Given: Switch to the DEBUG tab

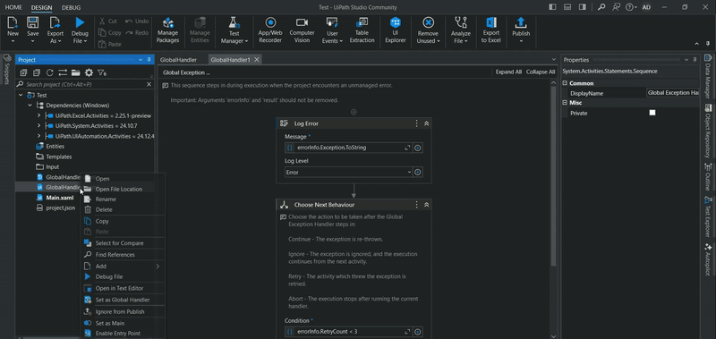Looking at the screenshot, I should [71, 7].
